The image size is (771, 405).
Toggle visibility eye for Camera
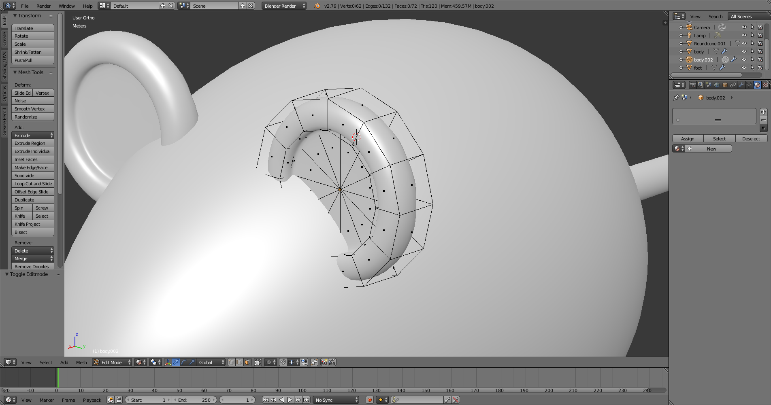coord(744,28)
